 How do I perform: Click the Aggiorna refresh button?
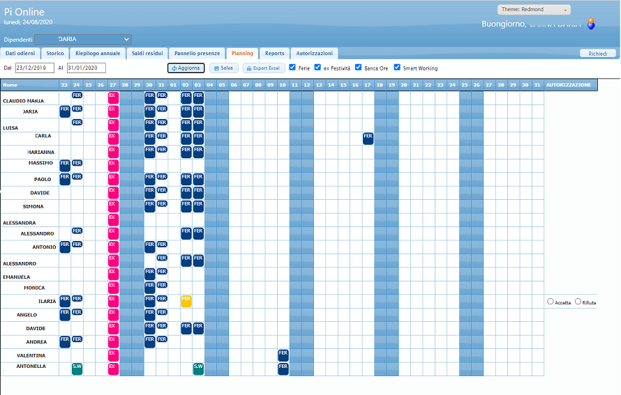[x=186, y=68]
